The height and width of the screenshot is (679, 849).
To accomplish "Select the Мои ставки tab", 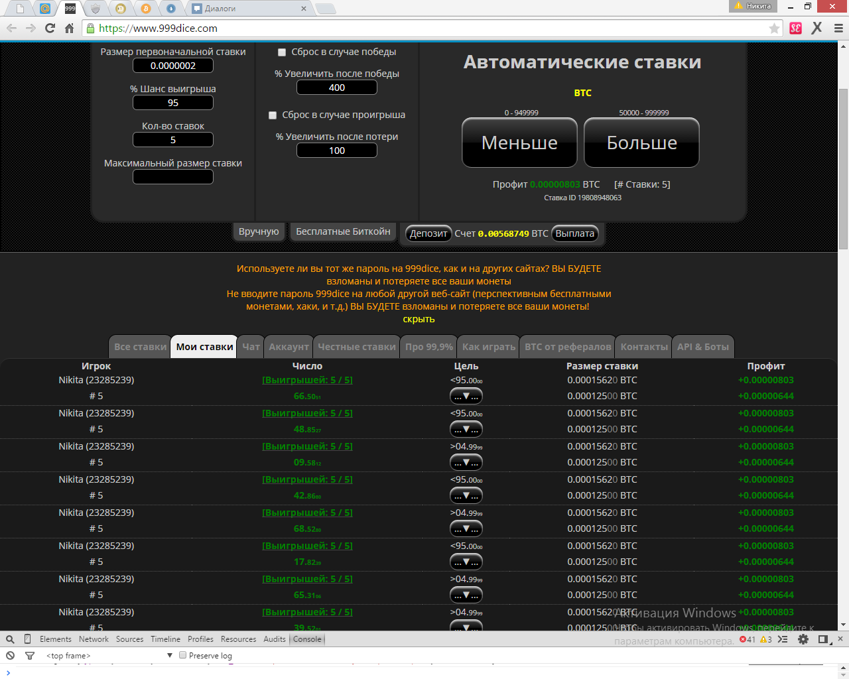I will (204, 347).
